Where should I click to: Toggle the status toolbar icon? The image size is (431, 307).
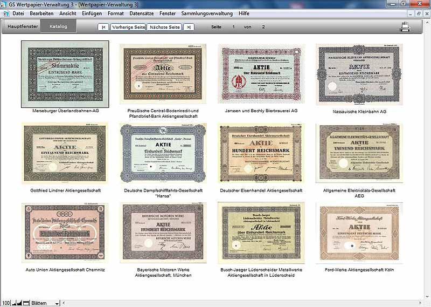(26, 303)
